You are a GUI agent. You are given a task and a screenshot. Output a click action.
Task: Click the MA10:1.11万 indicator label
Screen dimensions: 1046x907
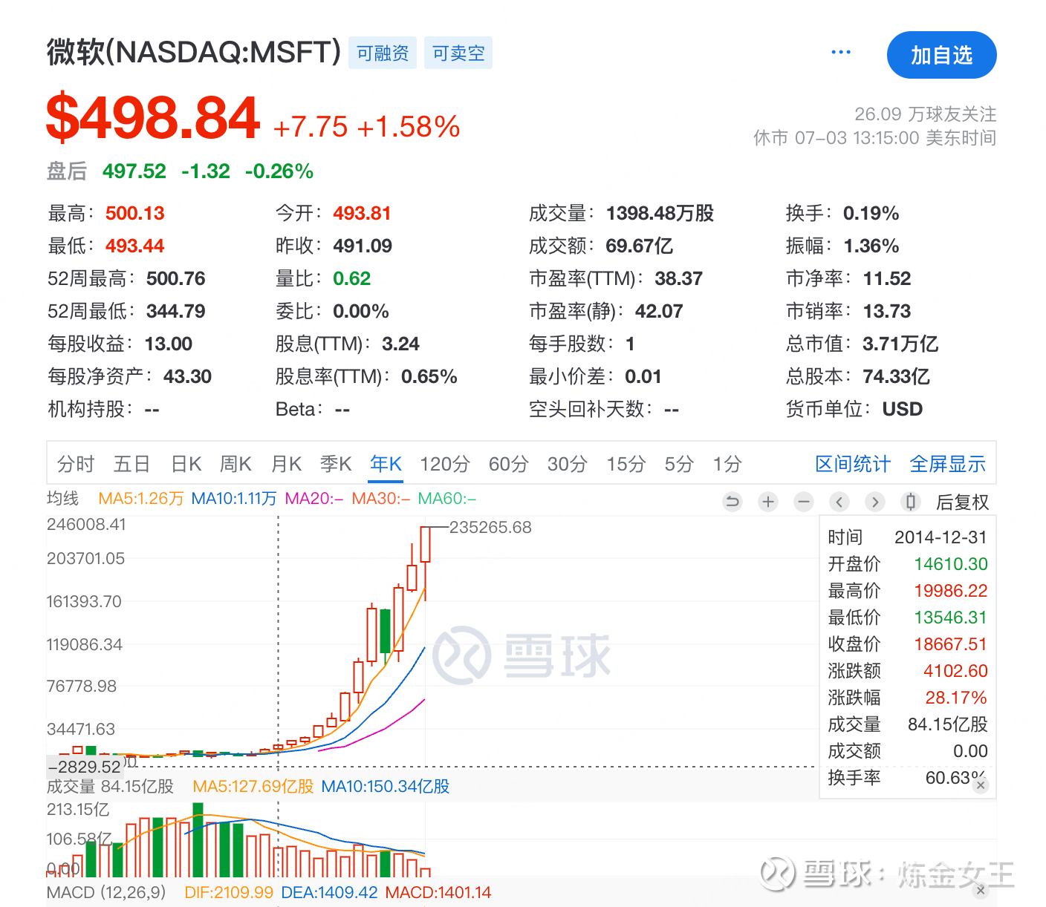click(x=234, y=499)
